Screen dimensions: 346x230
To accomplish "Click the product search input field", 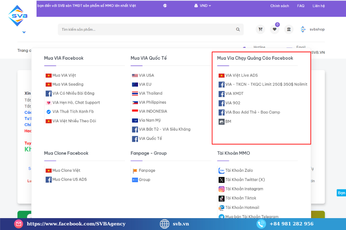I will [151, 30].
